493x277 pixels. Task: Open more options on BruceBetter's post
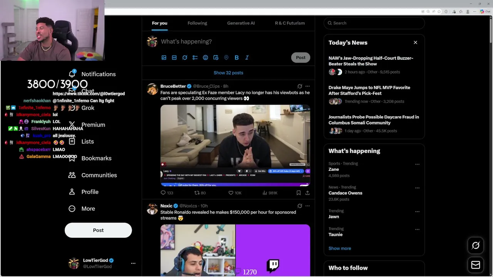tap(307, 86)
